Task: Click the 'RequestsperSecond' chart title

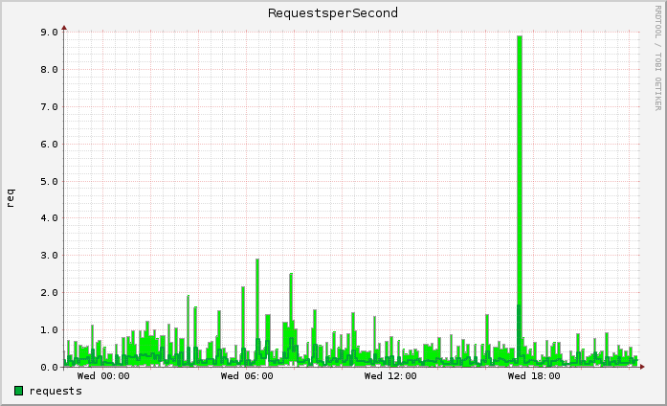Action: [x=333, y=13]
